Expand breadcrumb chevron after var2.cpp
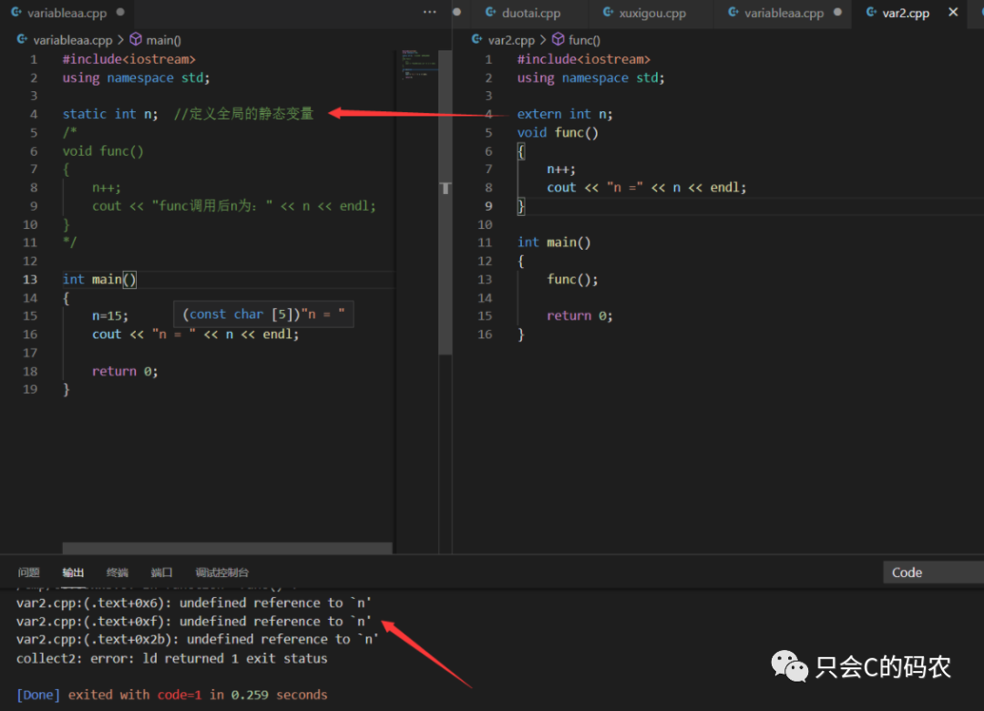The image size is (984, 711). click(543, 40)
